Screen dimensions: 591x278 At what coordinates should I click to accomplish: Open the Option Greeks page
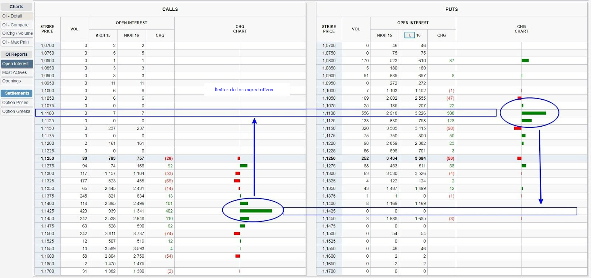click(x=17, y=111)
